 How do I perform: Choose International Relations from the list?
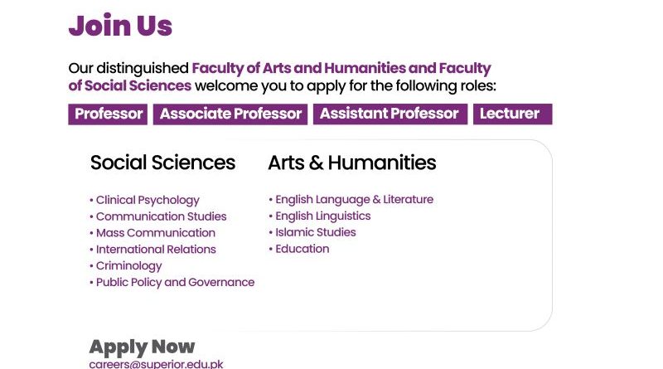tap(156, 250)
